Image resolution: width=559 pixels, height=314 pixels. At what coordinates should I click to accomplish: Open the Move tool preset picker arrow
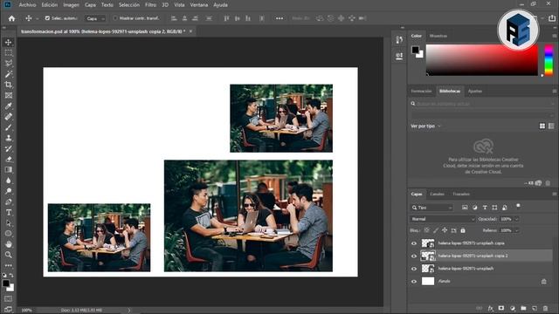[x=37, y=18]
